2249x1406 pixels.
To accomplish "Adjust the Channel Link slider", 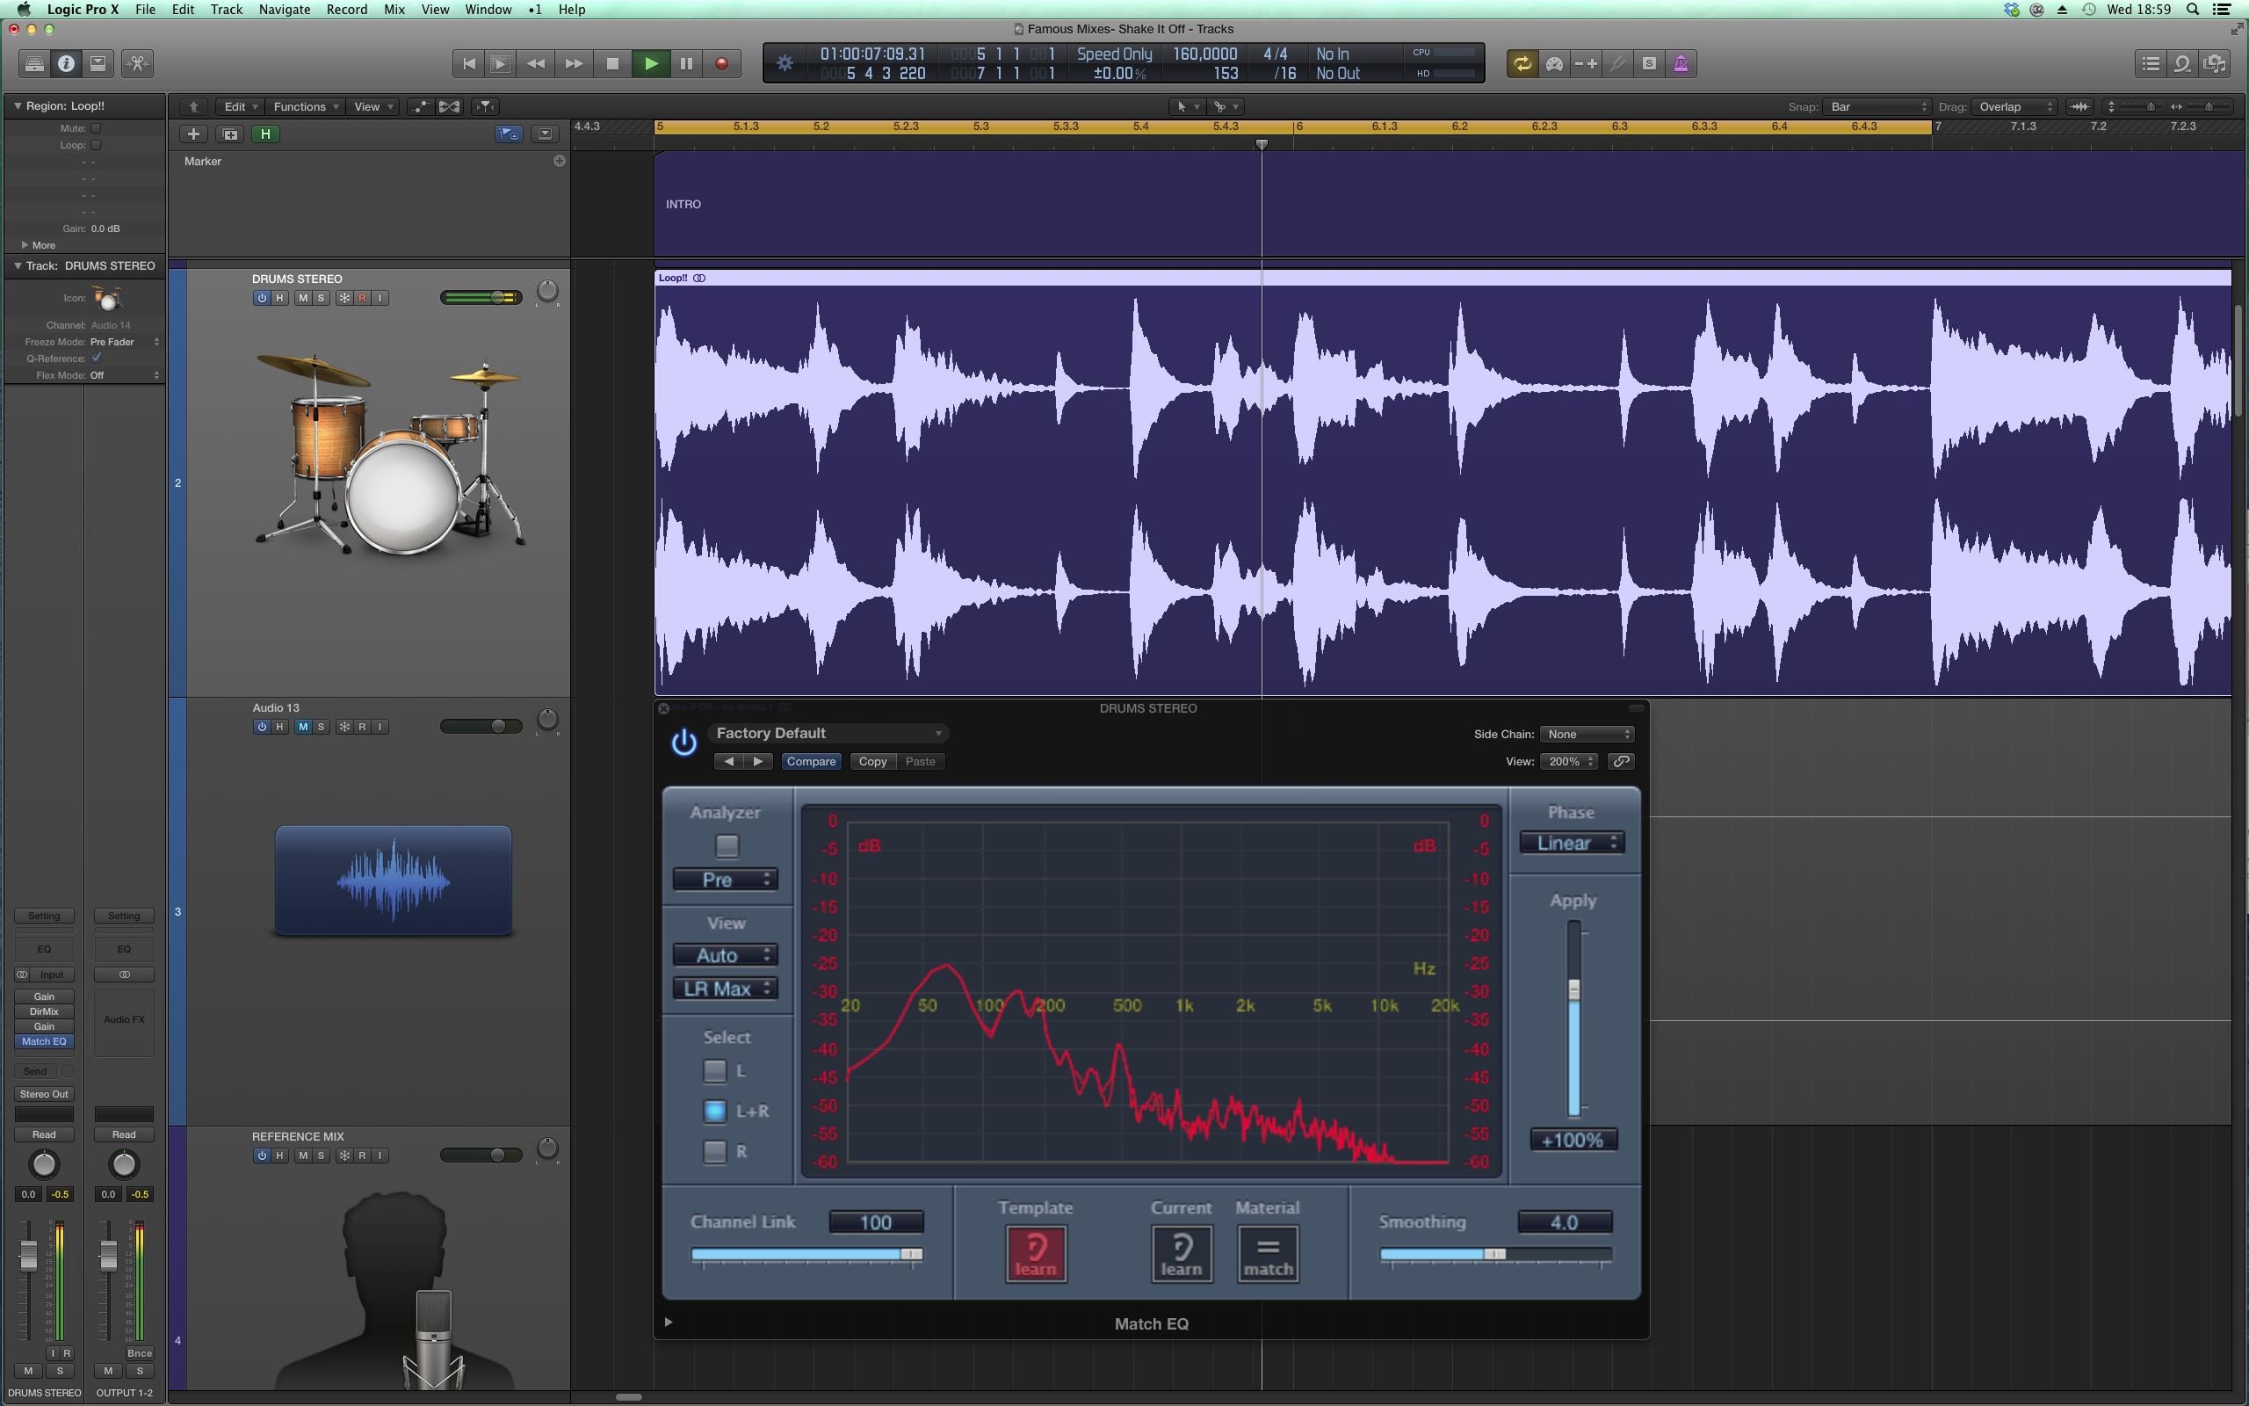I will pos(806,1255).
